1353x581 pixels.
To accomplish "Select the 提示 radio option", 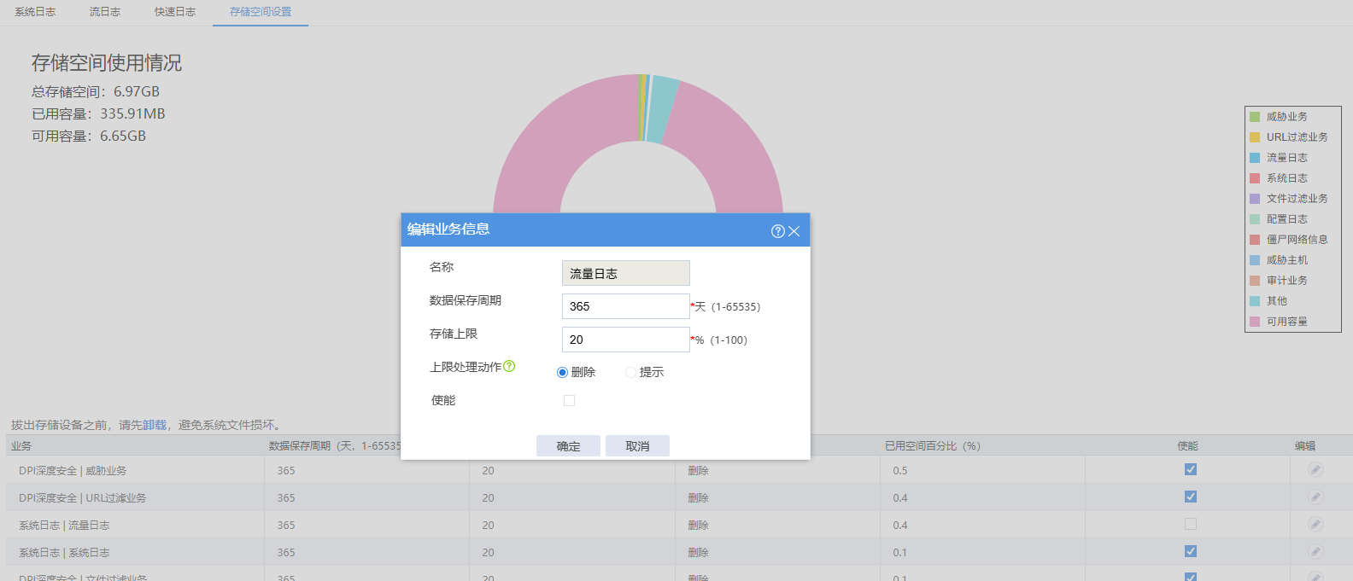I will click(x=630, y=372).
